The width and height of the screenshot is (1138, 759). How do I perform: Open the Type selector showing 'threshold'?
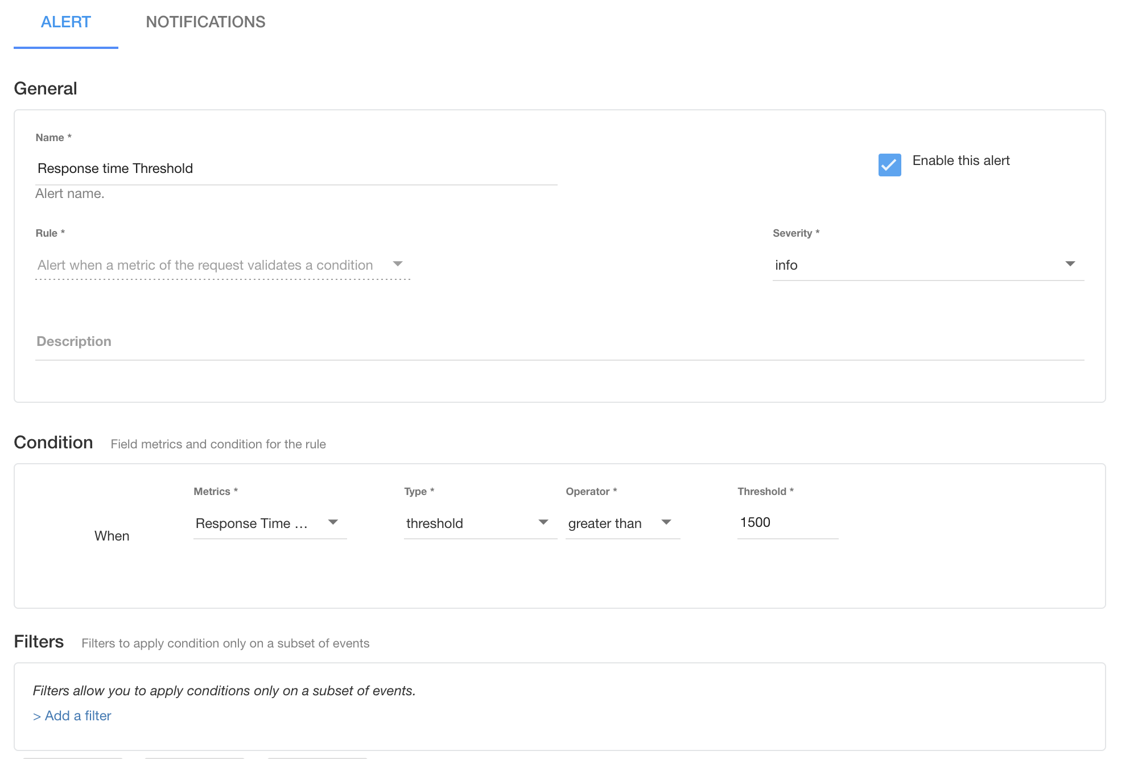coord(455,523)
